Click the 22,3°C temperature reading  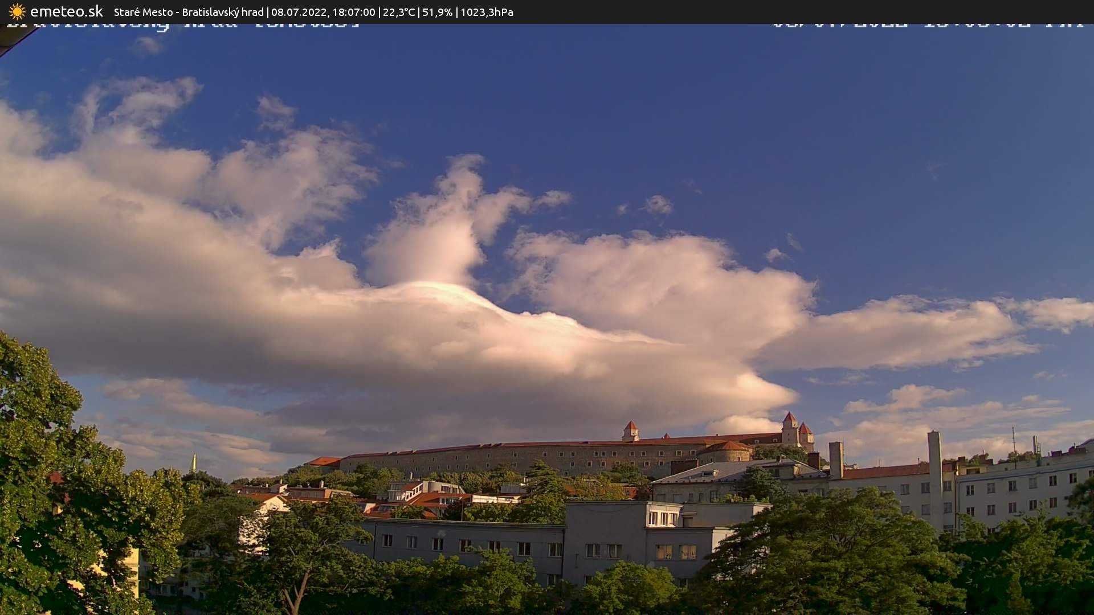click(399, 12)
